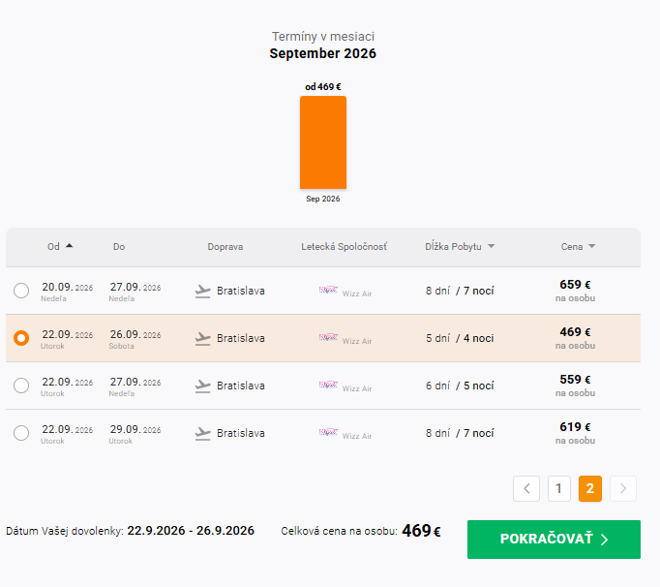Click the Wizz Air logo in the 469 € row
The image size is (660, 587).
pos(328,337)
